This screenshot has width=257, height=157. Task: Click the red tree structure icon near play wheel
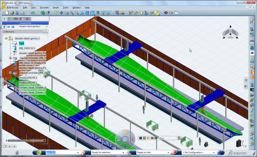132,139
